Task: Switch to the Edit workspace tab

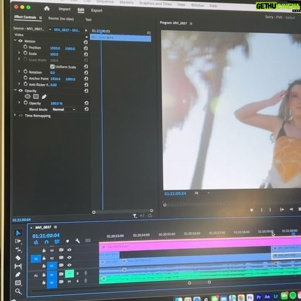Action: click(x=81, y=10)
